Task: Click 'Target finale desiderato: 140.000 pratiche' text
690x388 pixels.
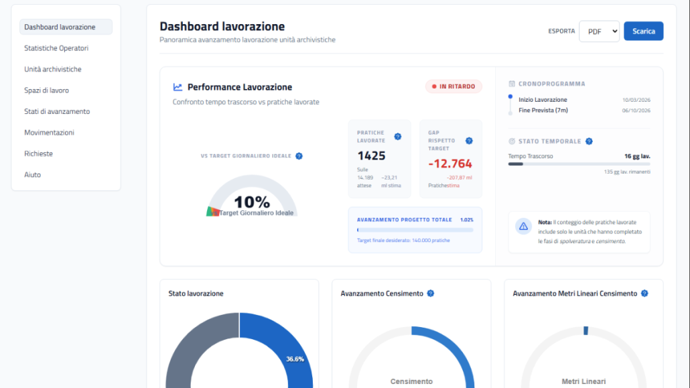Action: (x=403, y=241)
